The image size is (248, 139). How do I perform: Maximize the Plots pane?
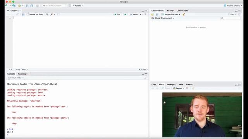coord(239,85)
